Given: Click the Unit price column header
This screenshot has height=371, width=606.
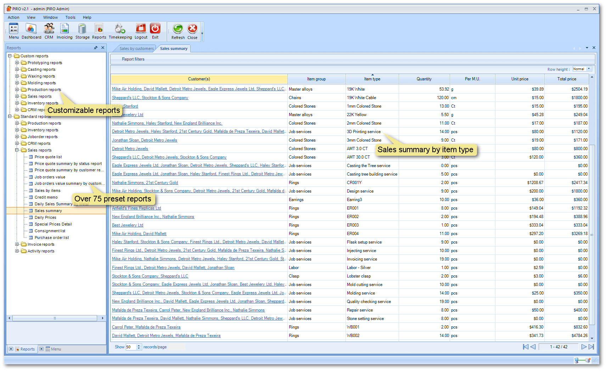Looking at the screenshot, I should click(x=520, y=79).
